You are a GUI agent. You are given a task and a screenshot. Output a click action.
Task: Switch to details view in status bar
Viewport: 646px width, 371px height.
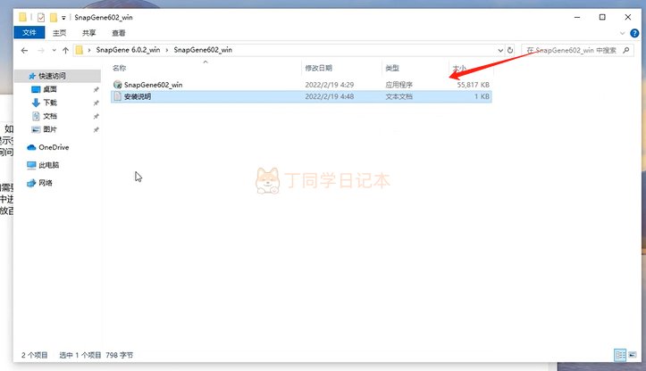coord(620,355)
